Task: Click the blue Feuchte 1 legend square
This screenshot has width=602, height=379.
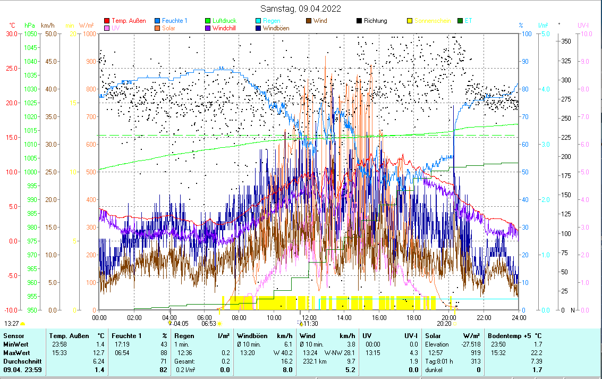Action: tap(157, 21)
